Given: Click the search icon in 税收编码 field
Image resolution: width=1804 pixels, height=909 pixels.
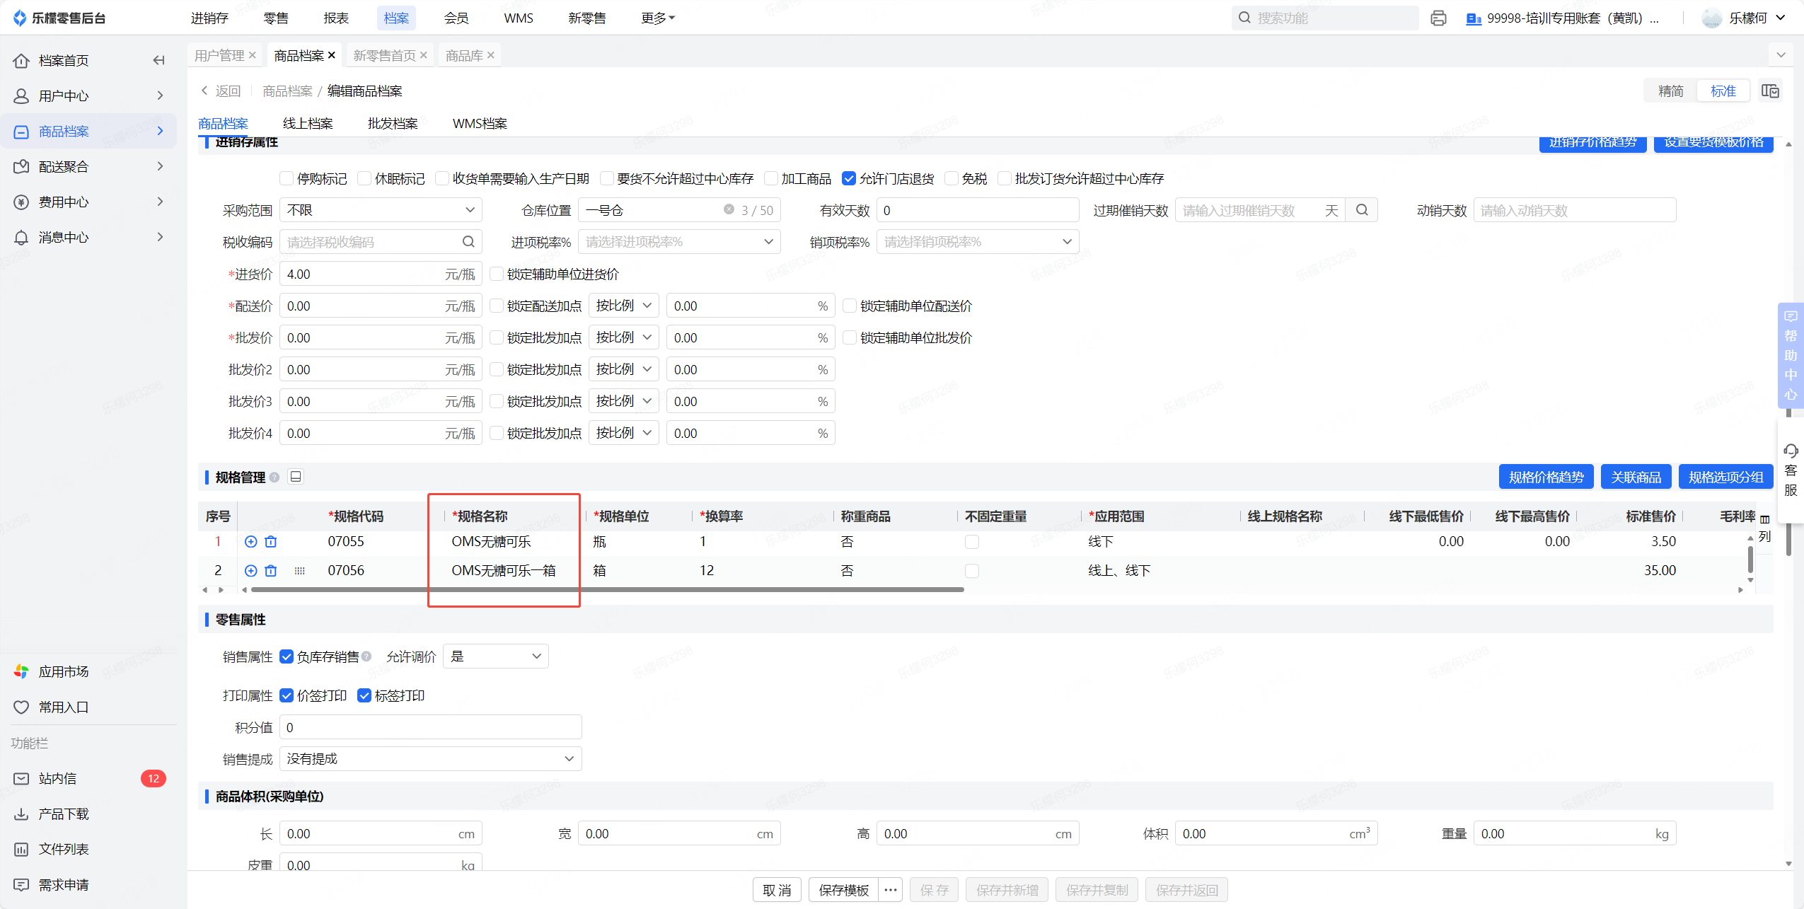Looking at the screenshot, I should [x=468, y=242].
